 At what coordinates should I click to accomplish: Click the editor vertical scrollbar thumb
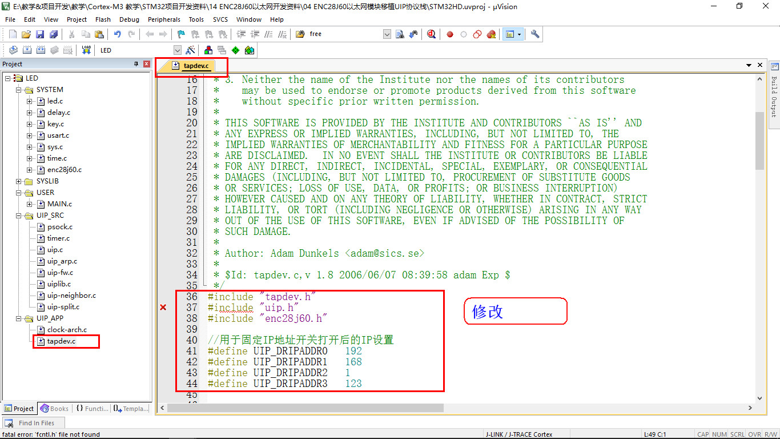pyautogui.click(x=759, y=140)
